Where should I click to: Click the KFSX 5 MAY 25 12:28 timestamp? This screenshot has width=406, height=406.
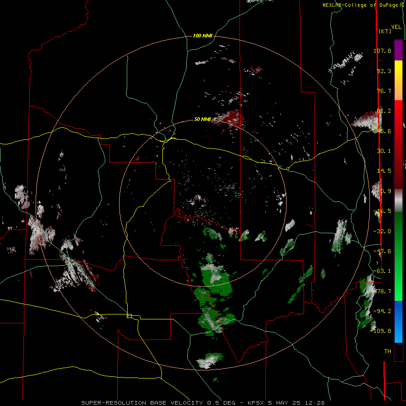pos(286,403)
